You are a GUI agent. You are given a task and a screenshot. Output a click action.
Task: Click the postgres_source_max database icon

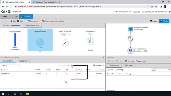tap(130, 29)
